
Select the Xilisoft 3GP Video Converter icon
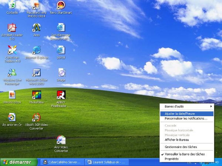[37, 117]
